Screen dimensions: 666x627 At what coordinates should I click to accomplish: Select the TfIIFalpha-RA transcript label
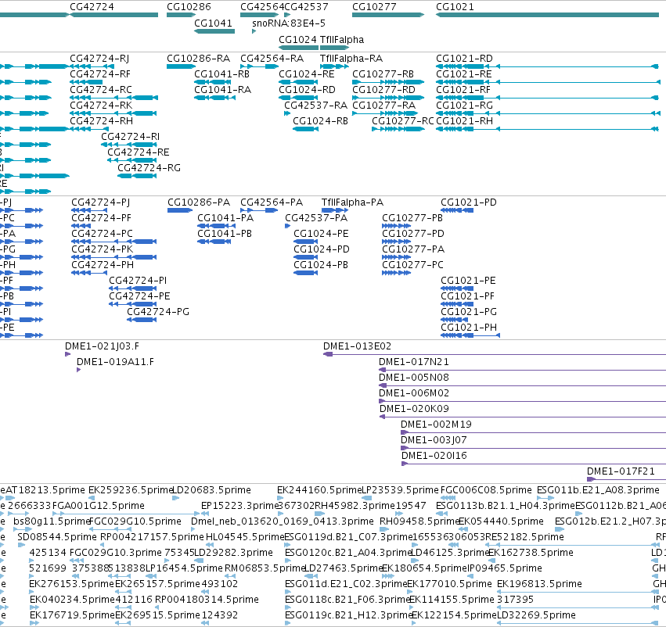click(351, 58)
